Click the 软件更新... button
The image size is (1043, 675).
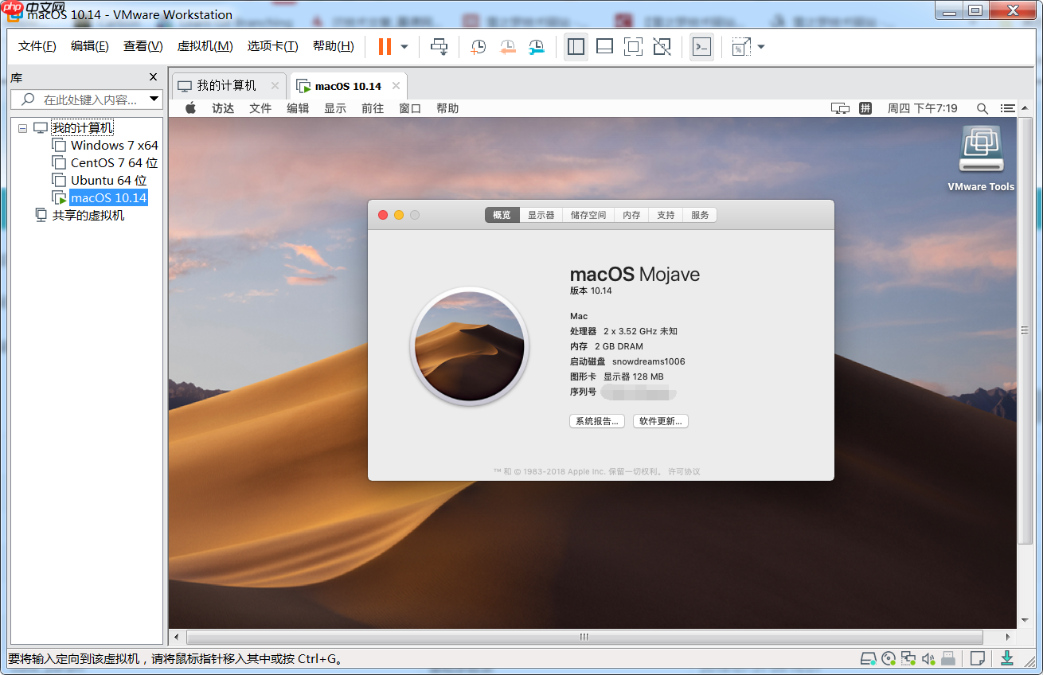[x=660, y=421]
